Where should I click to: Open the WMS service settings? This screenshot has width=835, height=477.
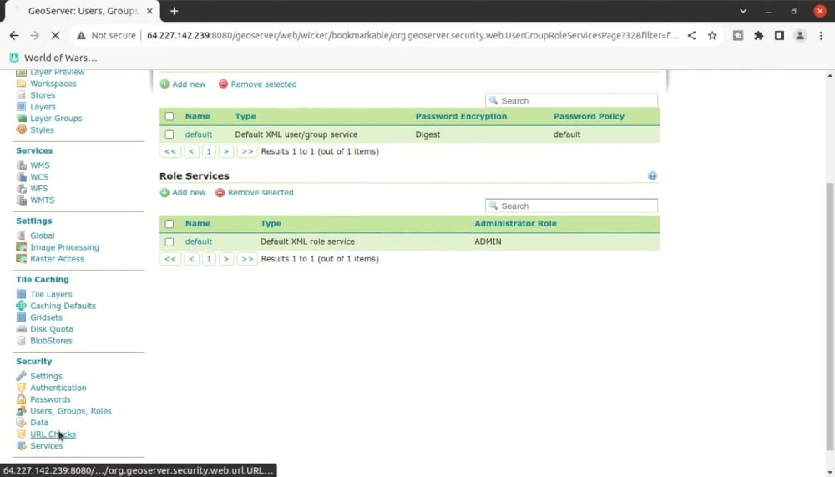(40, 165)
